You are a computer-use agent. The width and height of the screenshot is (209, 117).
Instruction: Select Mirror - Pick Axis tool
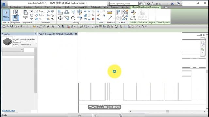73,12
